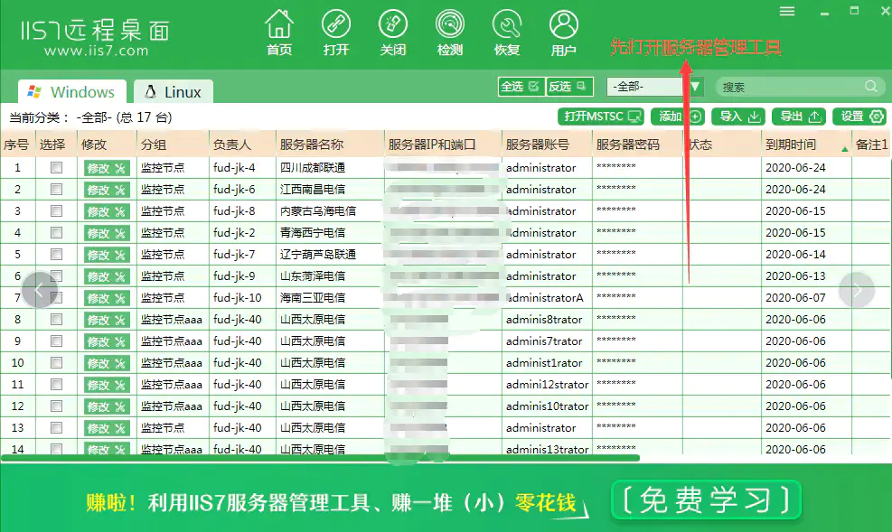Click the 免费学习 banner button
892x532 pixels.
point(706,500)
